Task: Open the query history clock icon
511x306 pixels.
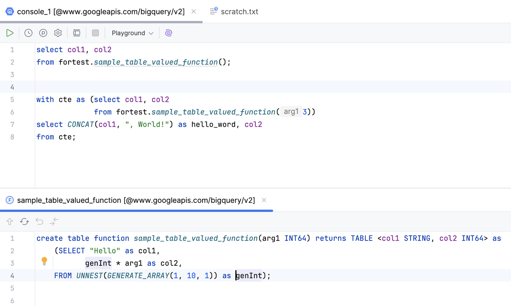Action: pos(28,33)
